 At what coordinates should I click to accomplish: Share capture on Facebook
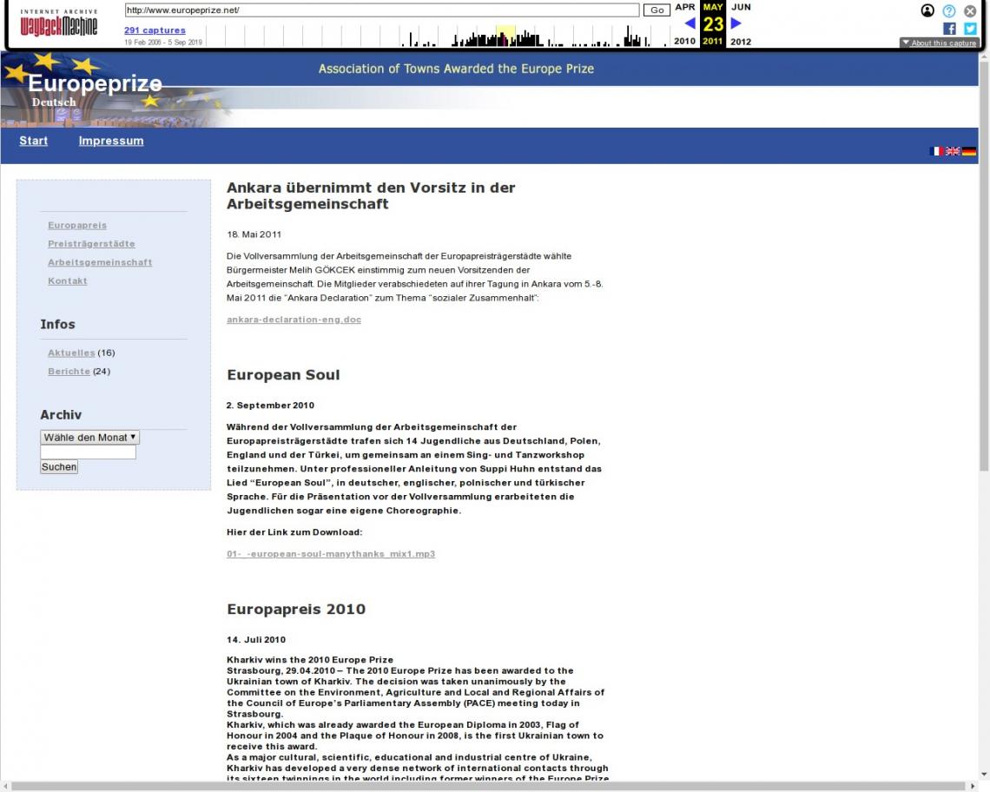(x=949, y=29)
